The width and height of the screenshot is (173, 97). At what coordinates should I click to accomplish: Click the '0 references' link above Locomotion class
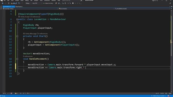(x=35, y=17)
